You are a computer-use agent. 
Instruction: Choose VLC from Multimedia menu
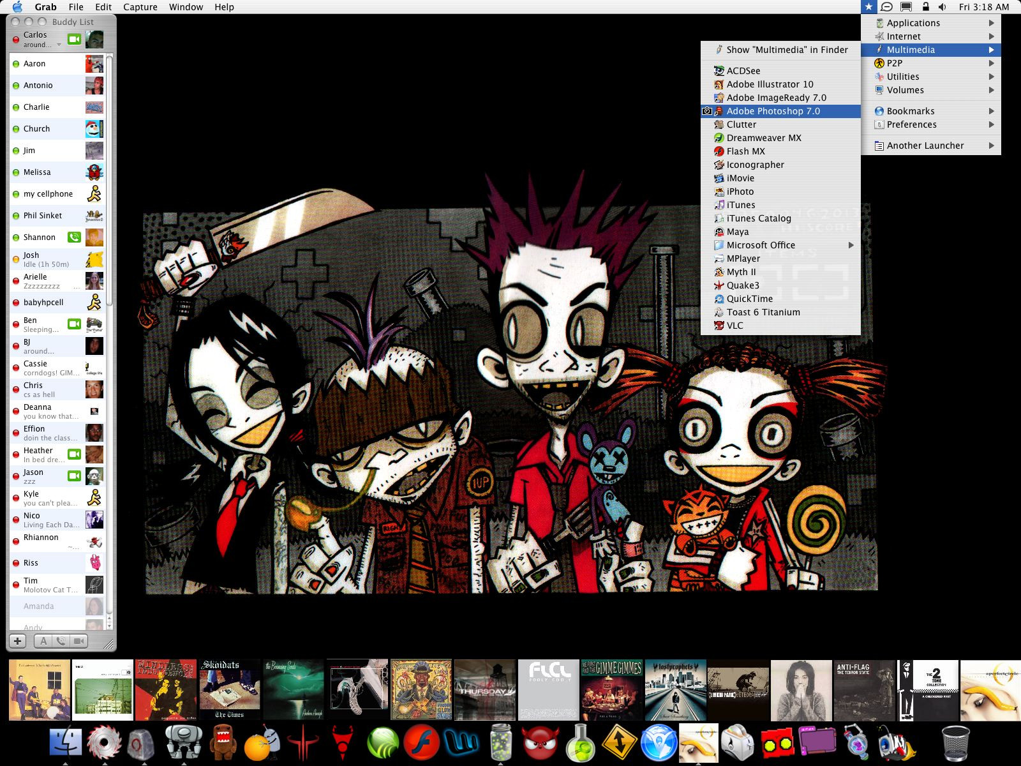(780, 326)
